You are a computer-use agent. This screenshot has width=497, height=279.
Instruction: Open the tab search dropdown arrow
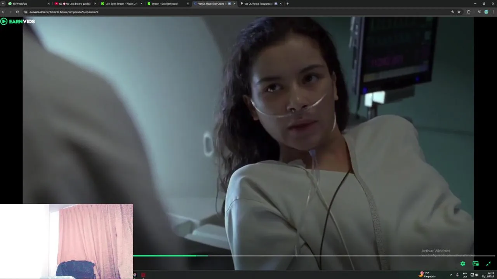pos(3,3)
